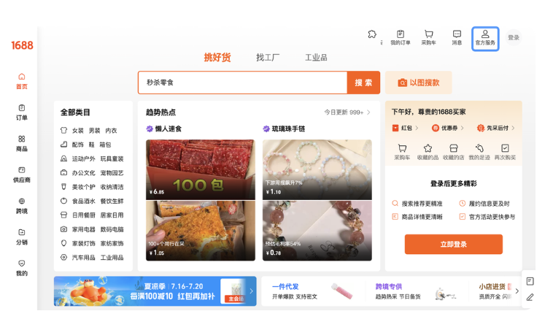Click the orange 搜索 button

tap(363, 82)
